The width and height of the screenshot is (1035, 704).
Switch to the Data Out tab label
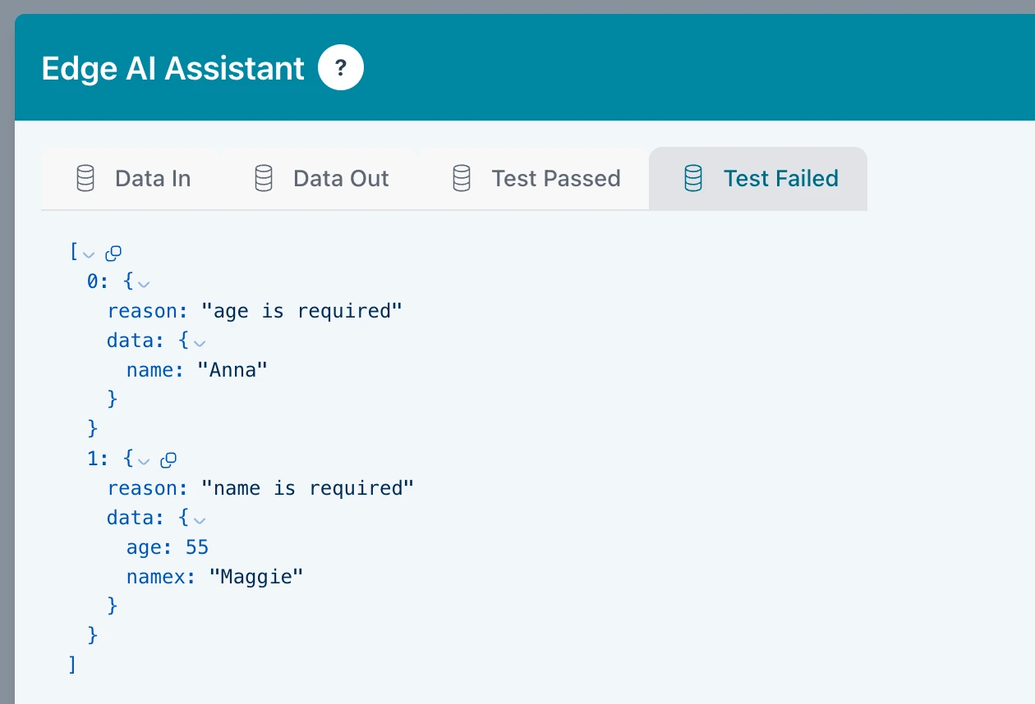tap(341, 178)
